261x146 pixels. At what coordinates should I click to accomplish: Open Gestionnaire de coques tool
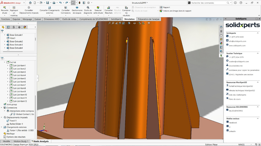[x=77, y=8]
